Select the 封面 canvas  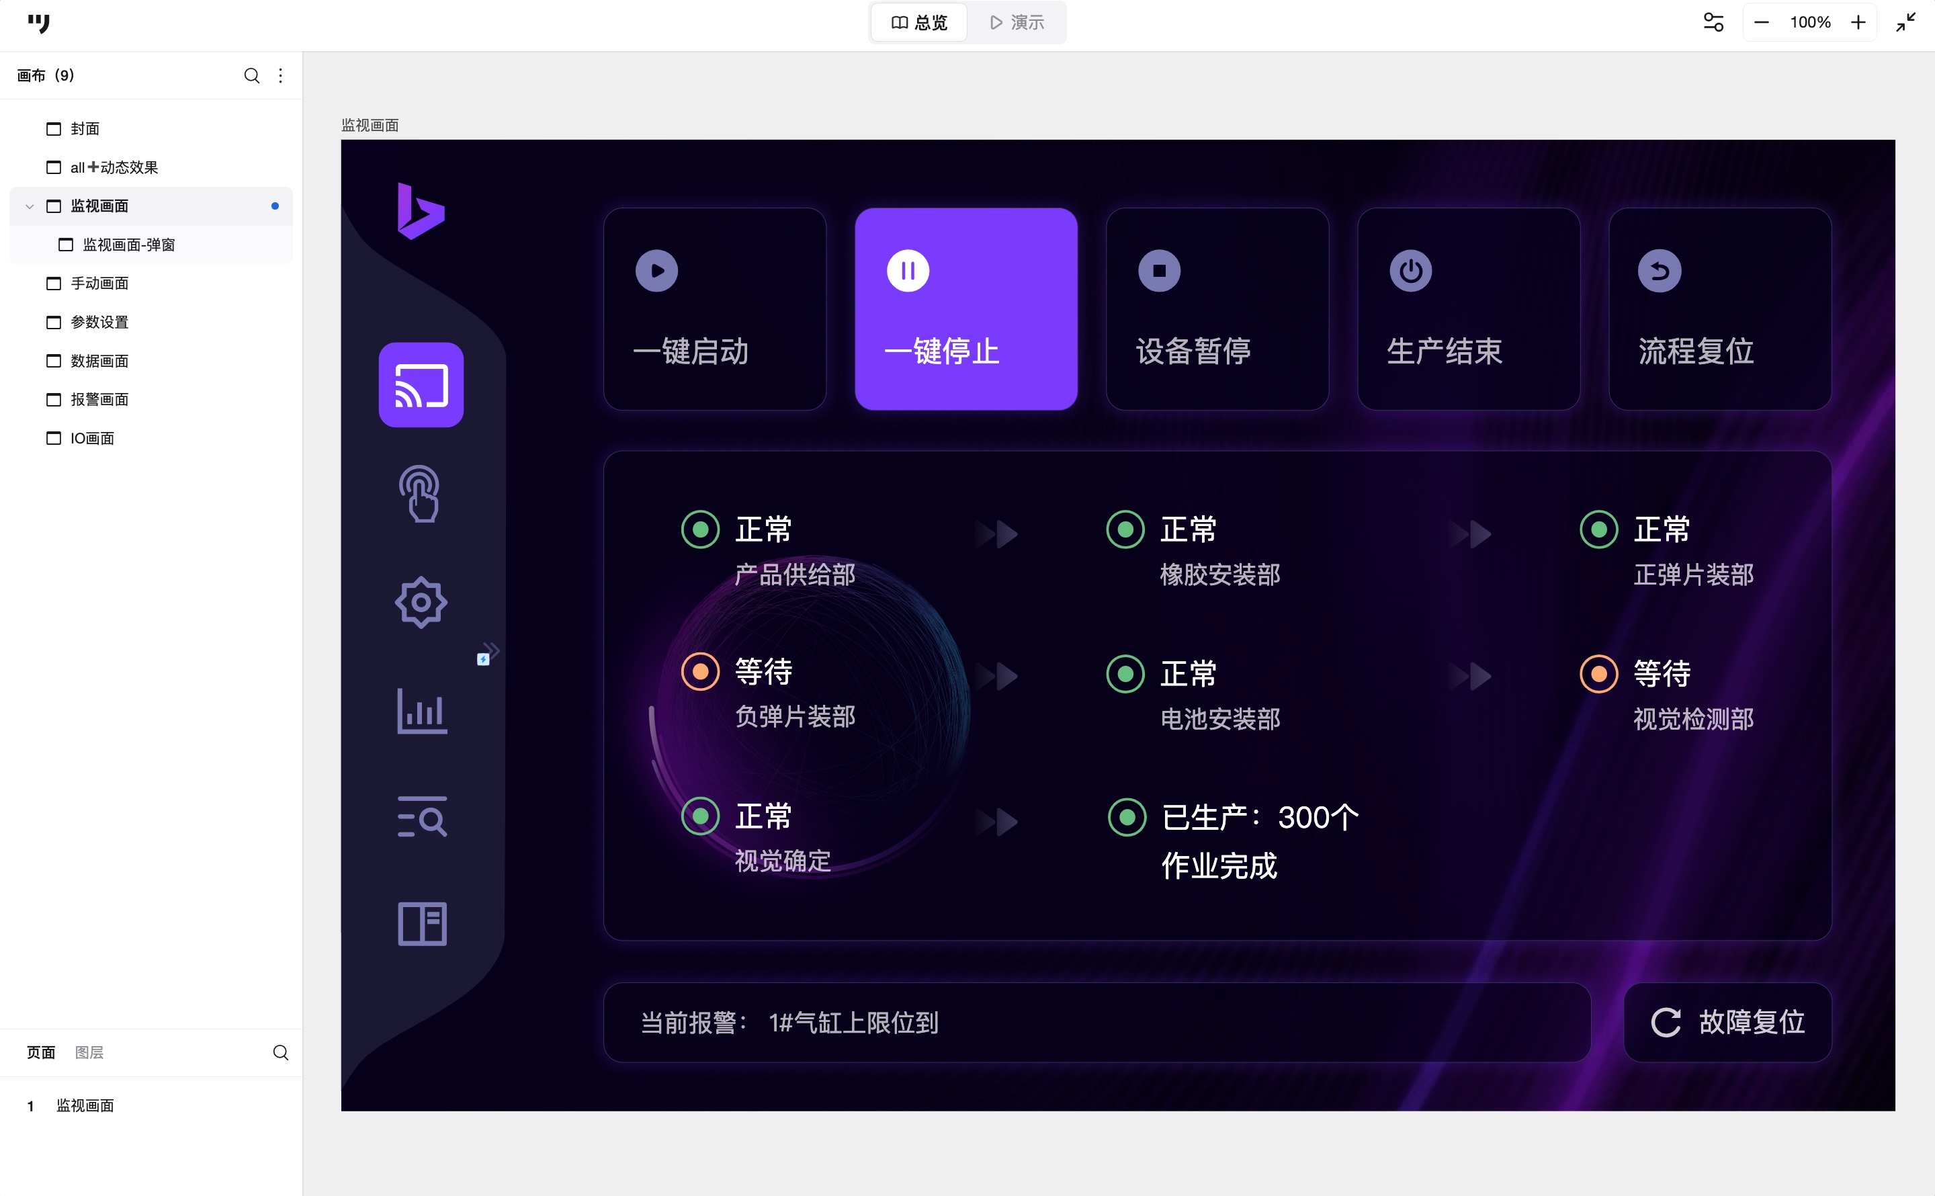click(151, 128)
